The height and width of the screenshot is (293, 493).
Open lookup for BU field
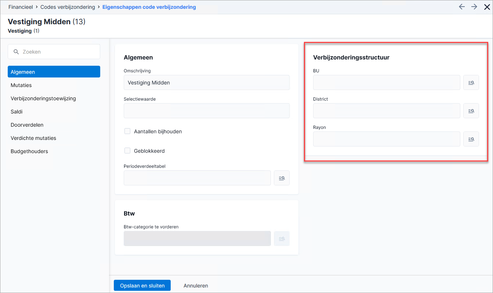point(471,83)
